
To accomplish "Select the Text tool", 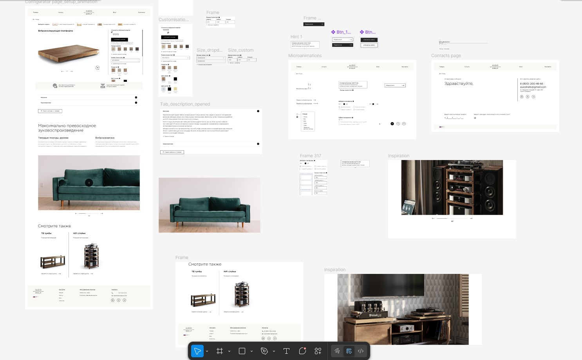I will (x=286, y=351).
